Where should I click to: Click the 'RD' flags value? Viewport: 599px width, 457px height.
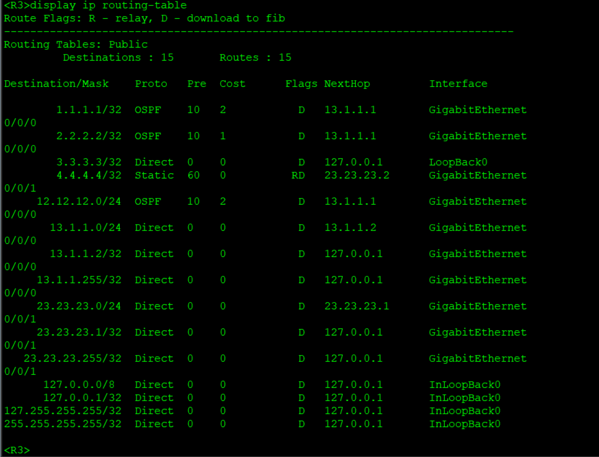[x=298, y=175]
